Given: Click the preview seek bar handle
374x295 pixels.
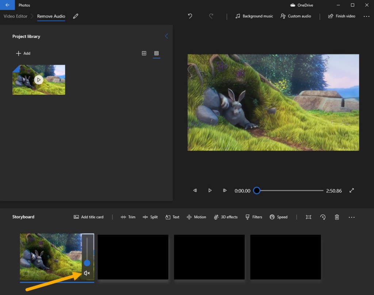Looking at the screenshot, I should coord(257,190).
